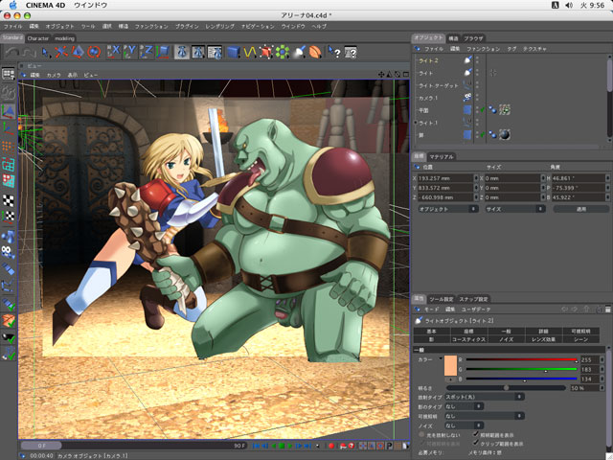The height and width of the screenshot is (460, 613).
Task: Toggle the X axis lock
Action: click(x=113, y=52)
